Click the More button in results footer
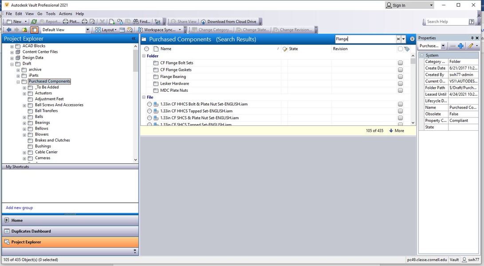The height and width of the screenshot is (266, 484). 397,130
